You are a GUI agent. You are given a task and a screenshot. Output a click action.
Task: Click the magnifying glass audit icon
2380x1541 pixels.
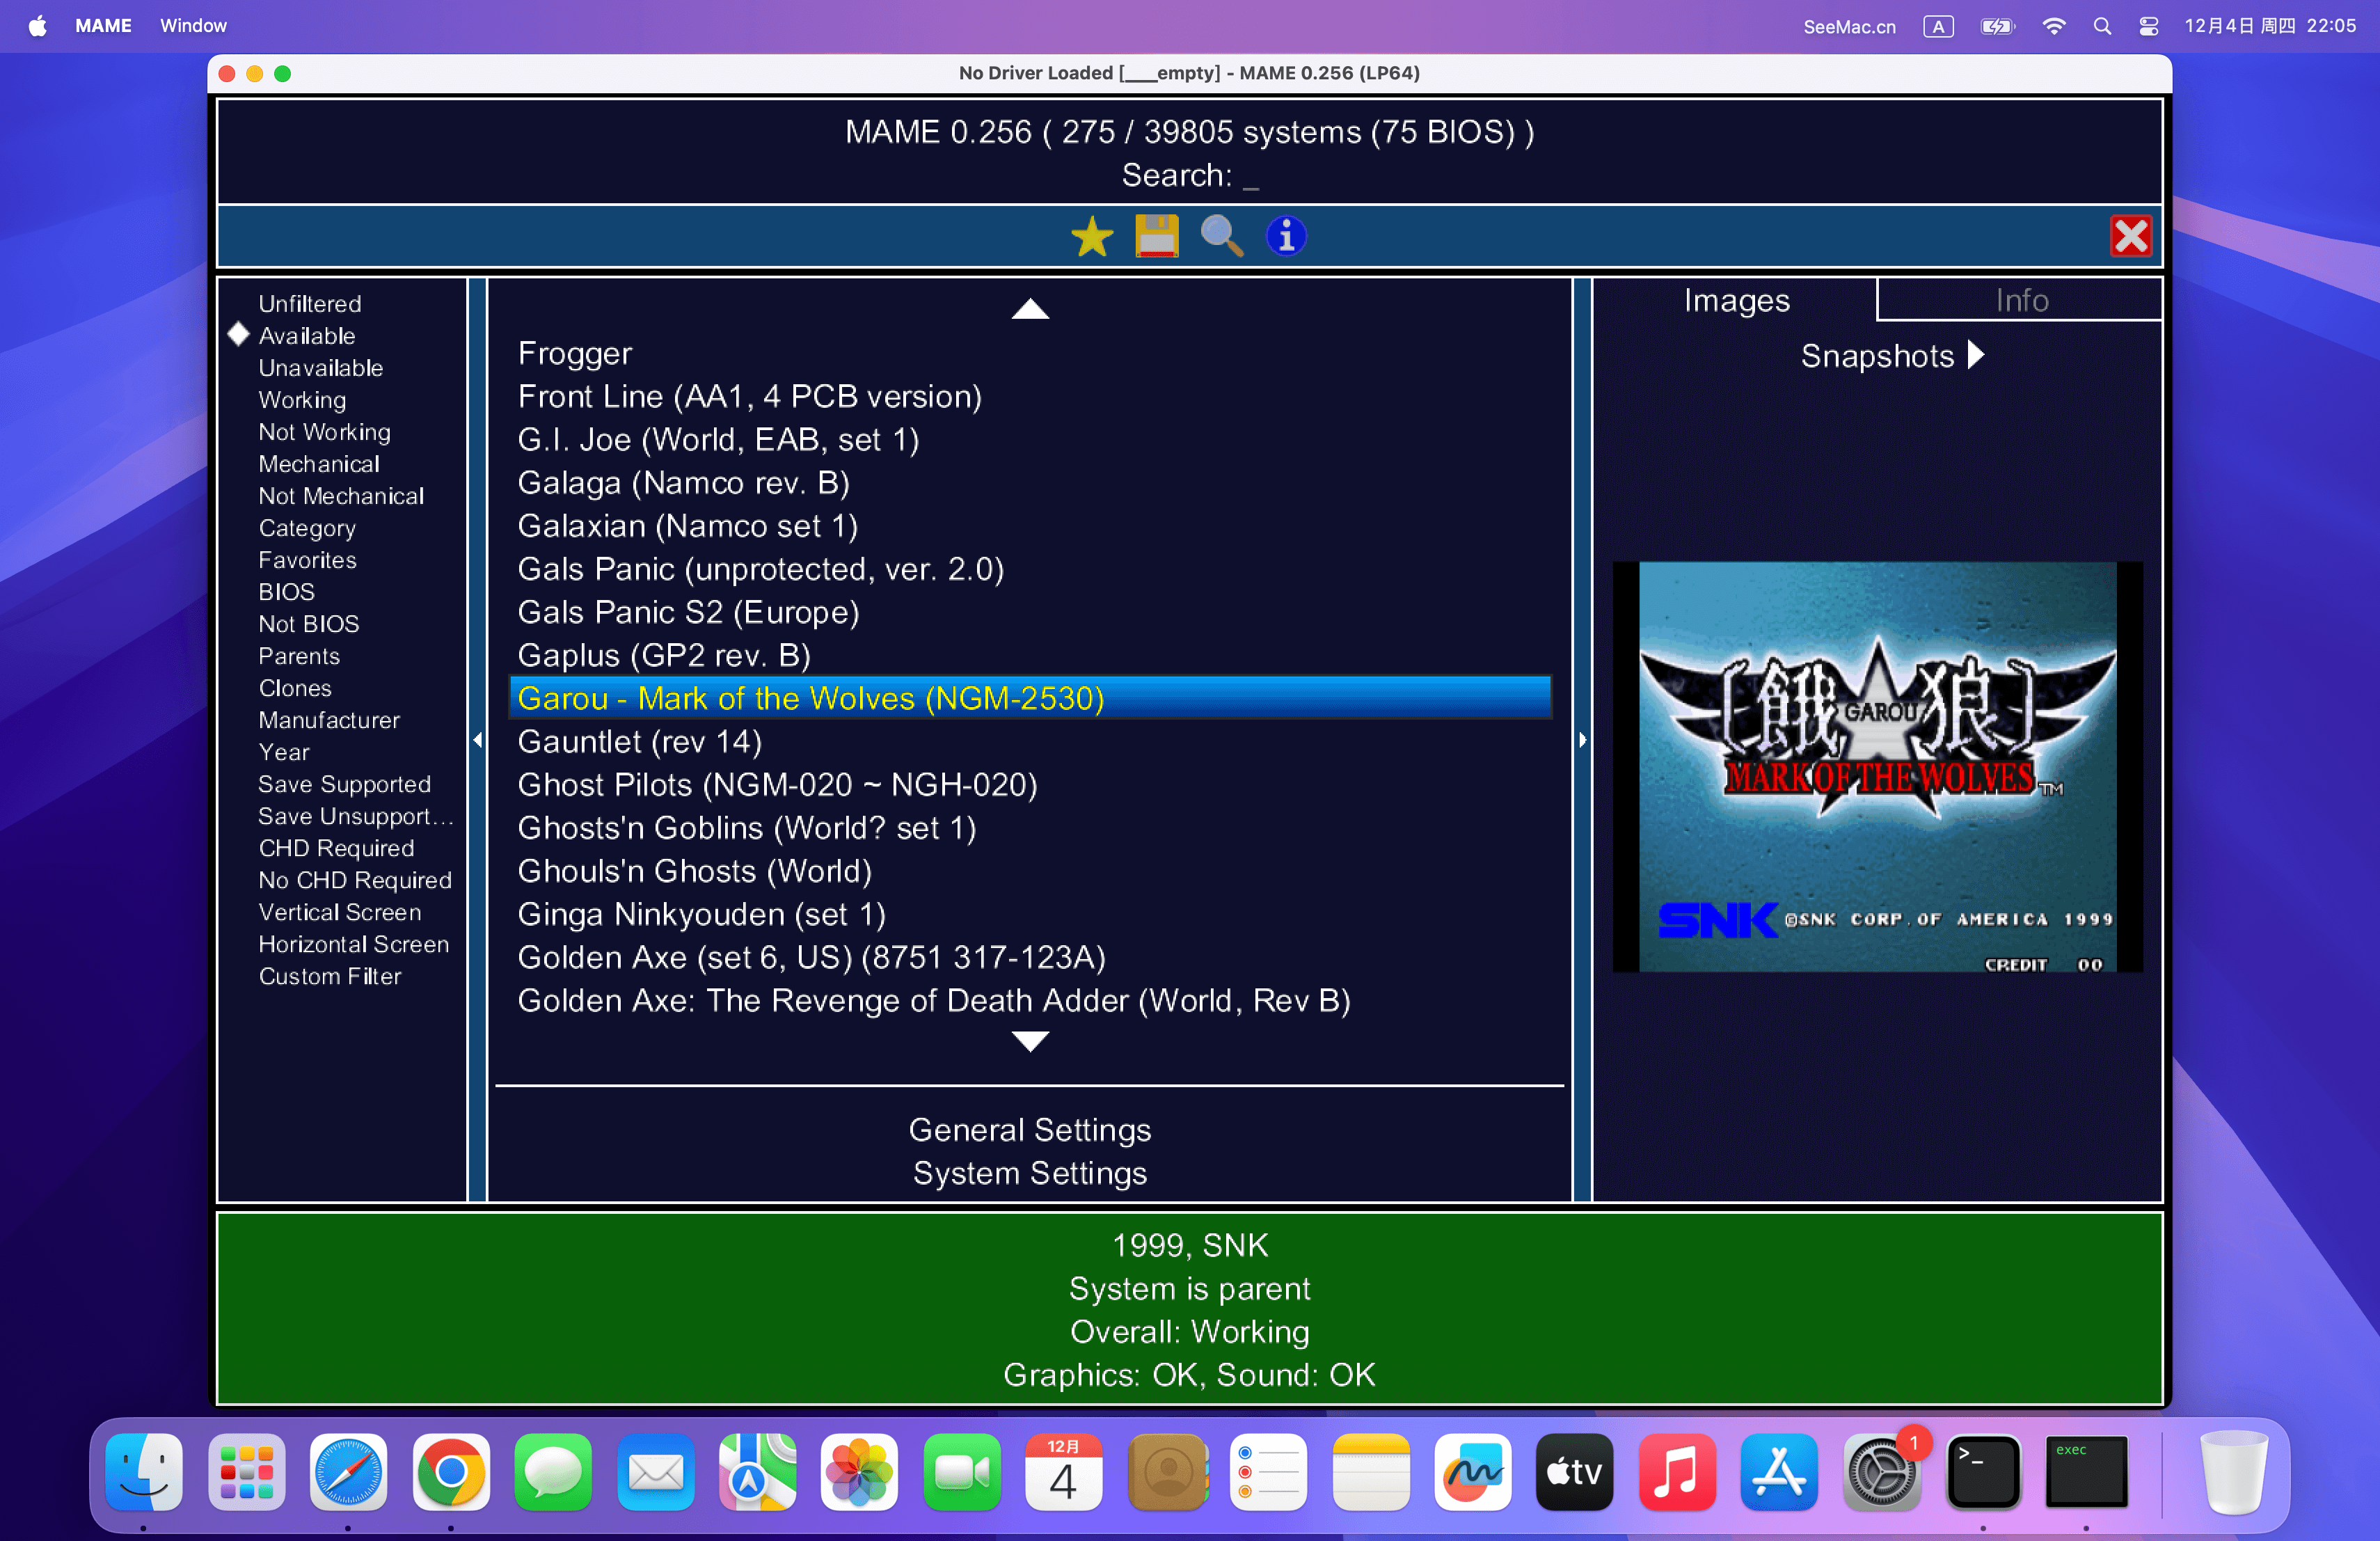point(1221,237)
